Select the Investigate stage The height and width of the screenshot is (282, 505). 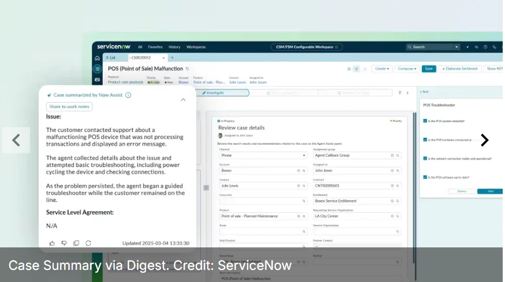222,93
